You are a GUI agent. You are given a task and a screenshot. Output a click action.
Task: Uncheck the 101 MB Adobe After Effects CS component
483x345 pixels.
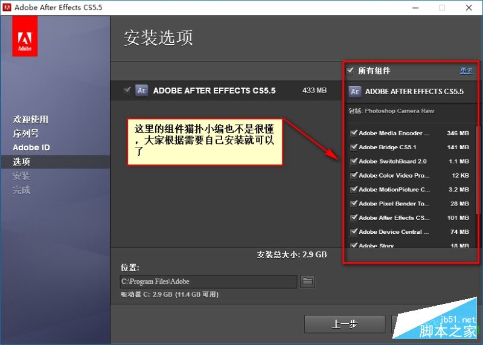(354, 218)
